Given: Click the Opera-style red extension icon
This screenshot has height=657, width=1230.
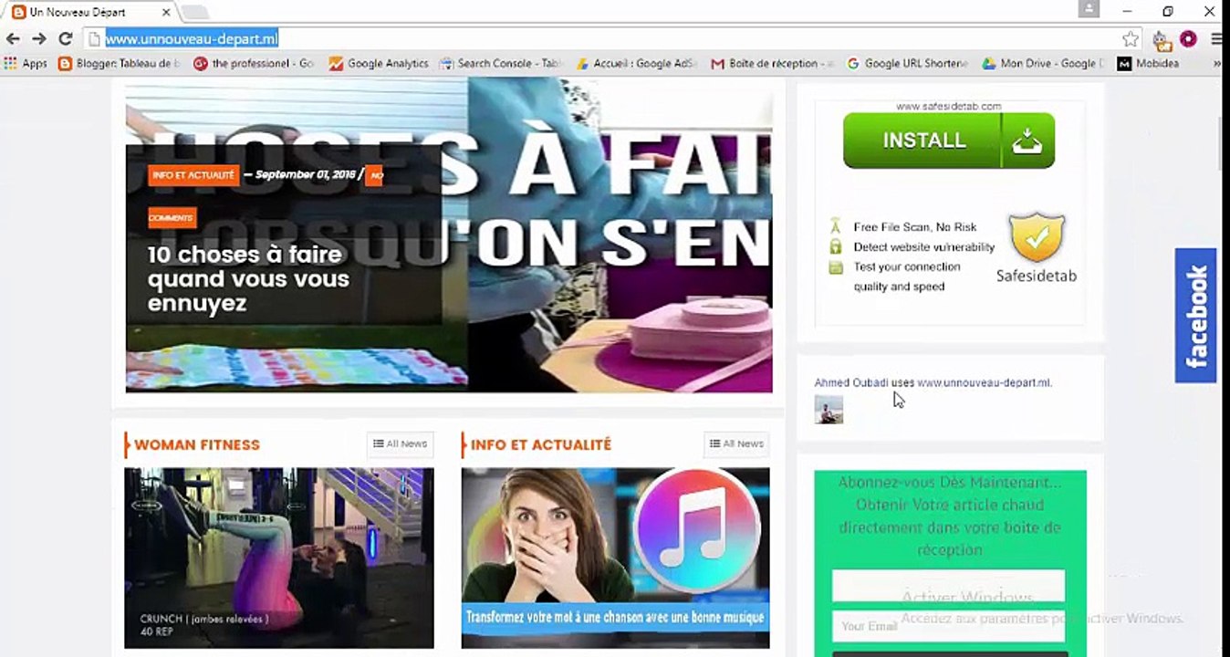Looking at the screenshot, I should [1188, 39].
